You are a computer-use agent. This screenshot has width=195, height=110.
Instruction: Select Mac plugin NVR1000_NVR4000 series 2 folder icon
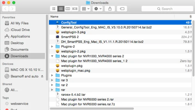click(57, 56)
